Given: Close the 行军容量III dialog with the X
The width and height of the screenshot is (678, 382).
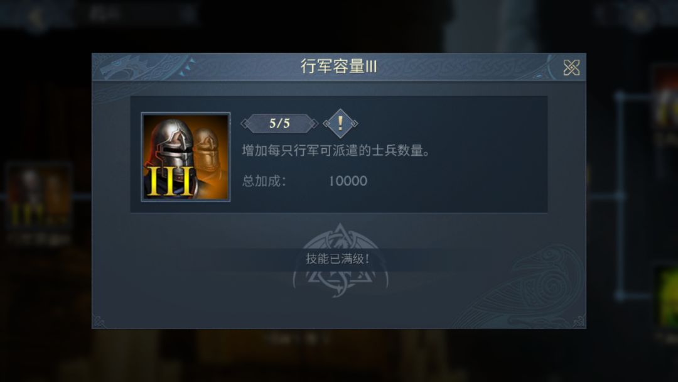Looking at the screenshot, I should point(571,67).
